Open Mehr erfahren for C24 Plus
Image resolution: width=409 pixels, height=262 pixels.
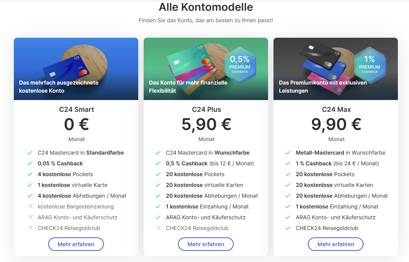click(206, 244)
